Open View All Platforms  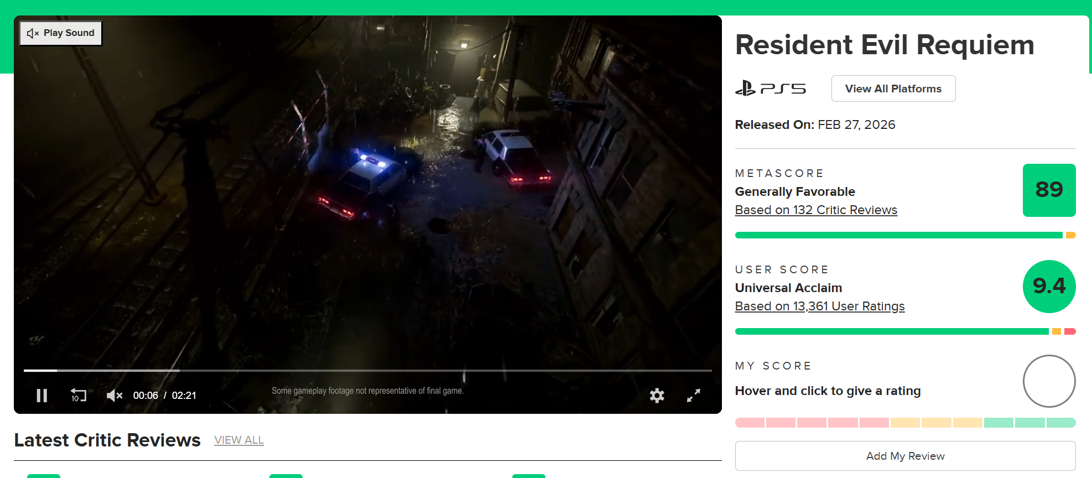pyautogui.click(x=893, y=89)
